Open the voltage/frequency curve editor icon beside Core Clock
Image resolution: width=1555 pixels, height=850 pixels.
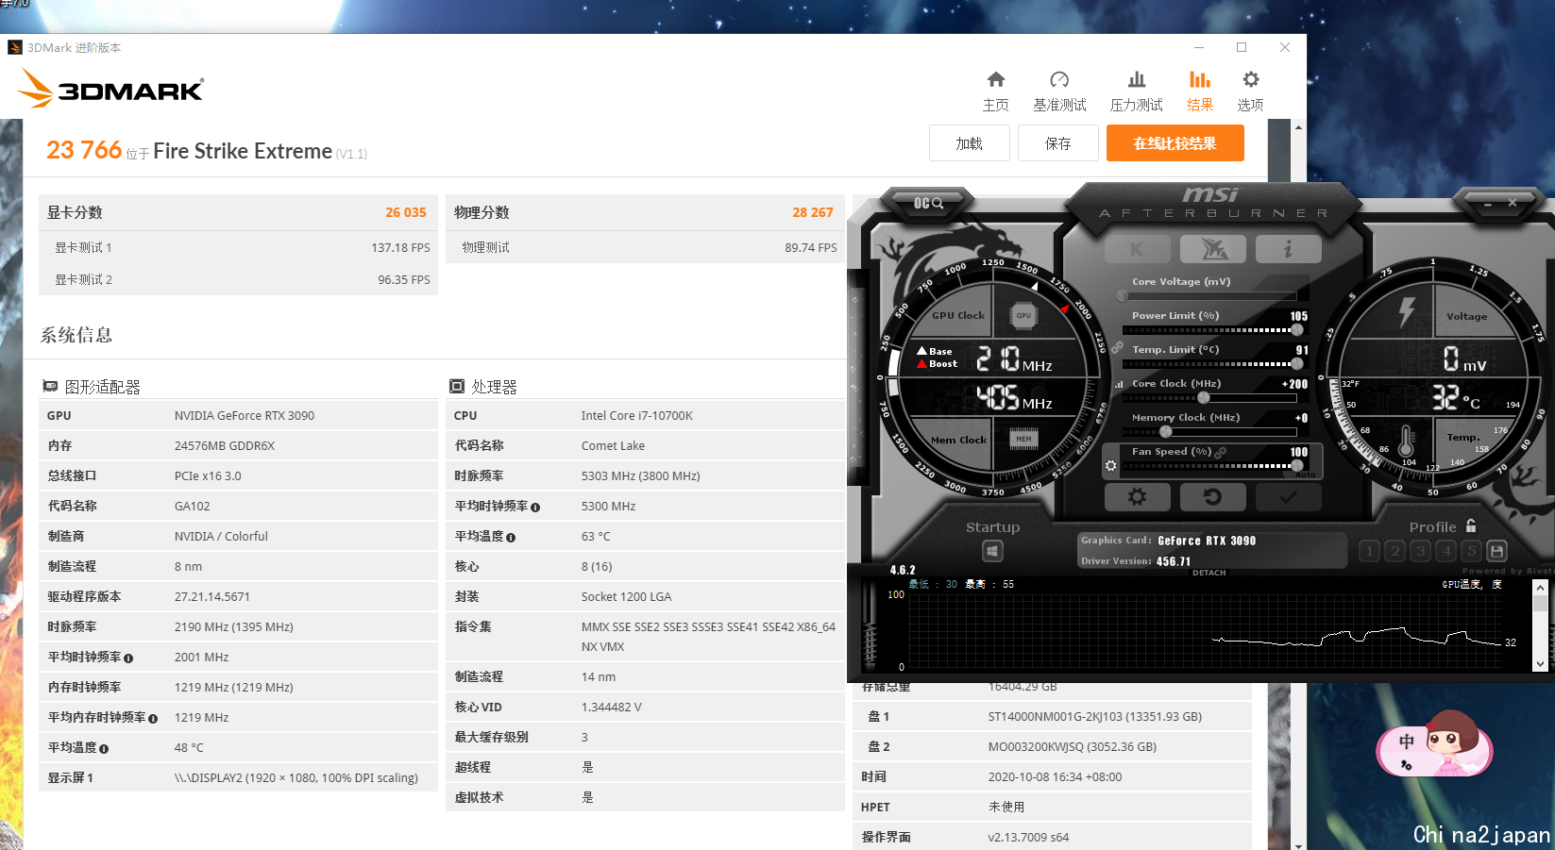(1120, 384)
